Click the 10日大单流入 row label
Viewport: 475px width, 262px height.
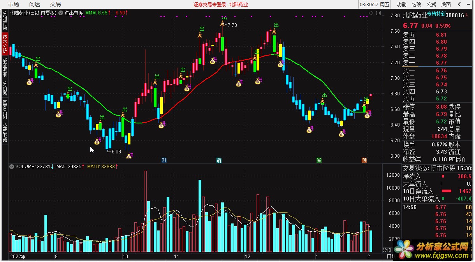pos(421,199)
